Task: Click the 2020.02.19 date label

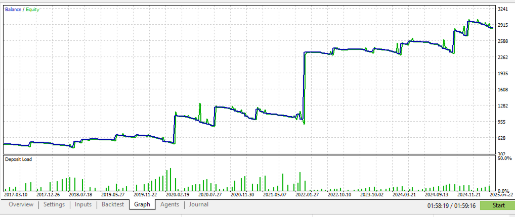Action: (178, 194)
